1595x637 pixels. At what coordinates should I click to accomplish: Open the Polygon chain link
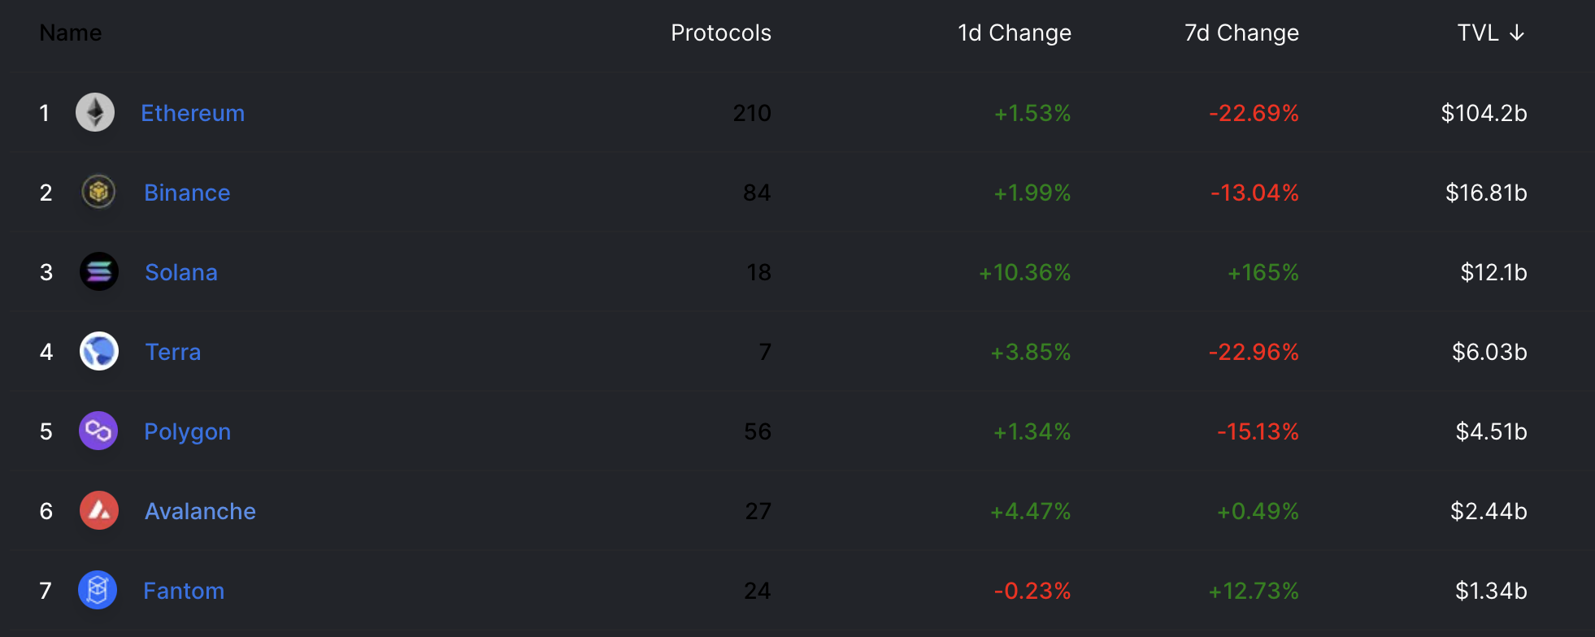(187, 432)
